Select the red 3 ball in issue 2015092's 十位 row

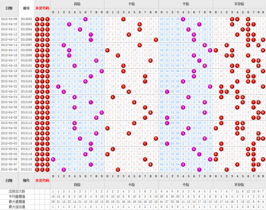tap(123, 19)
